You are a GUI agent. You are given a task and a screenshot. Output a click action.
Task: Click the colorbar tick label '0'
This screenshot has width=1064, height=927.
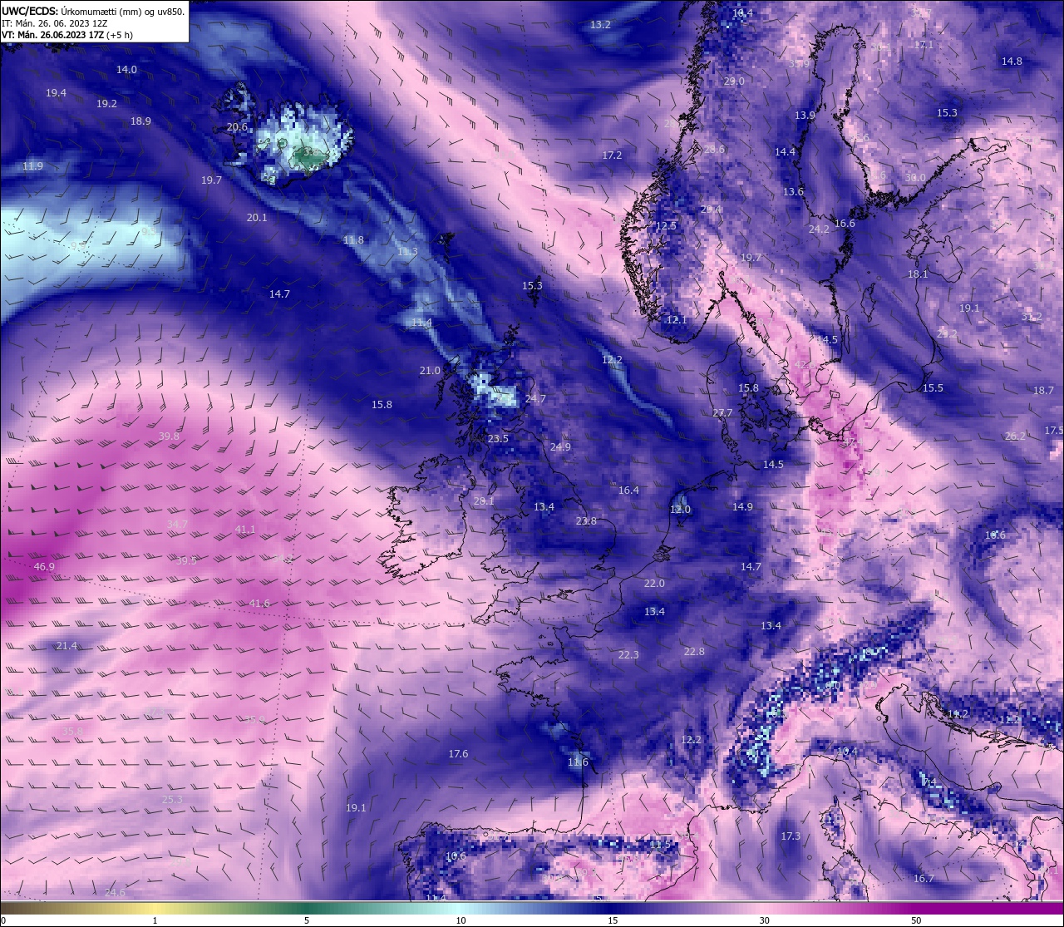coord(2,920)
